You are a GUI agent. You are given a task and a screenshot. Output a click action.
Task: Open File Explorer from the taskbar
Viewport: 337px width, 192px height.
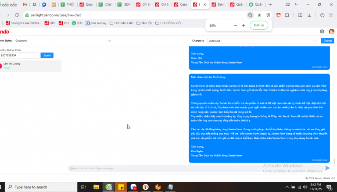[x=96, y=187]
